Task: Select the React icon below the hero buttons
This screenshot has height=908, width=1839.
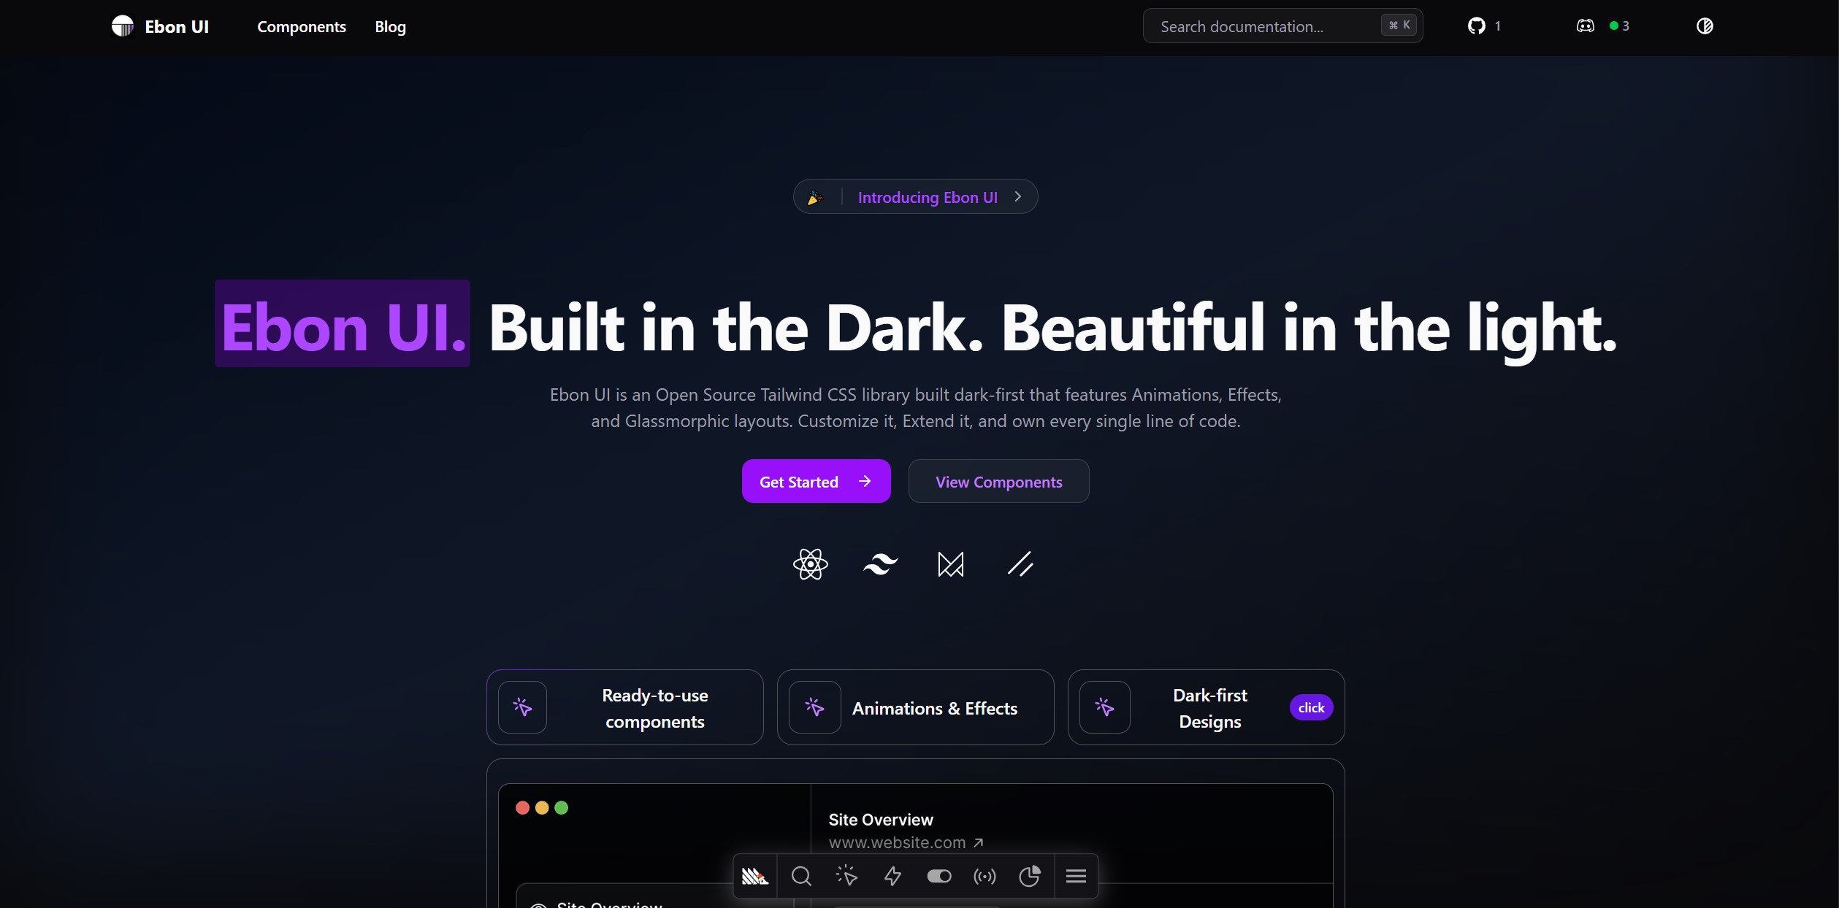Action: pyautogui.click(x=810, y=564)
